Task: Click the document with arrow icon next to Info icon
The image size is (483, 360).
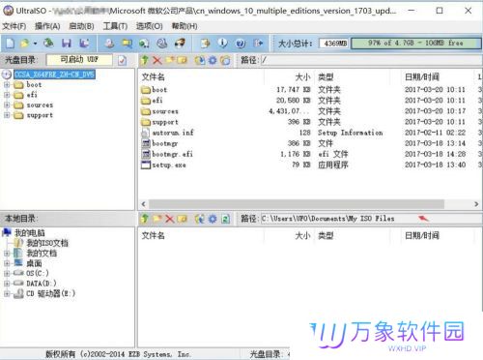Action: point(205,44)
